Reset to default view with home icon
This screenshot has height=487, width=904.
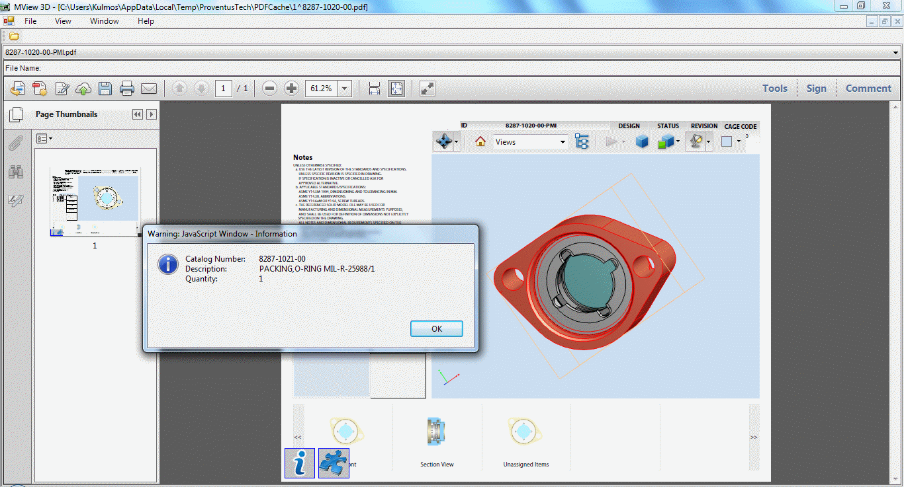(480, 141)
